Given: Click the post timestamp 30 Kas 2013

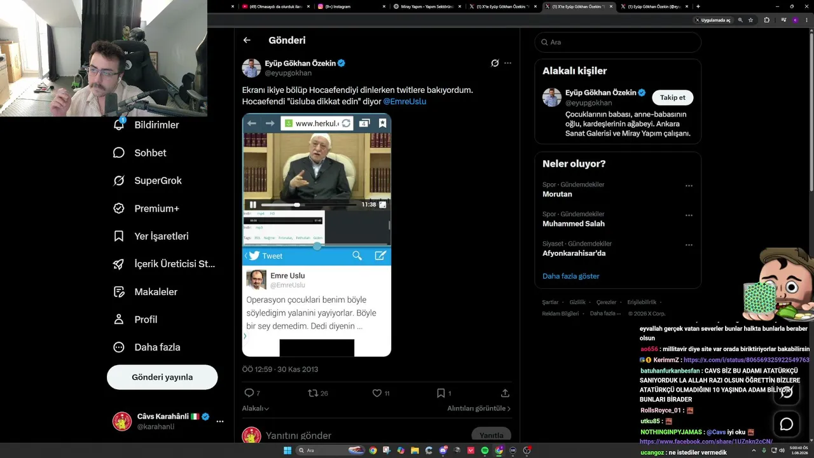Looking at the screenshot, I should click(x=280, y=369).
